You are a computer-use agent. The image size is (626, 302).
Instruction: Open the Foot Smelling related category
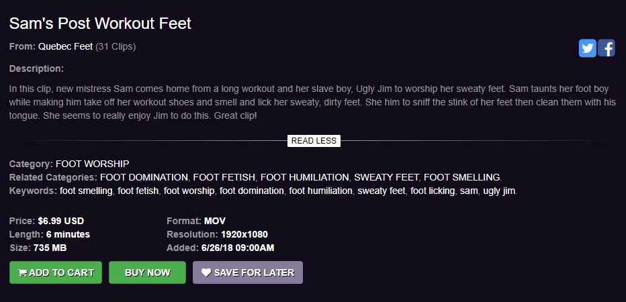coord(462,177)
